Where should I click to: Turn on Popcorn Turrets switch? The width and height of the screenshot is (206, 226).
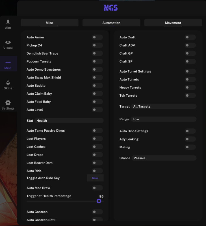point(97,61)
